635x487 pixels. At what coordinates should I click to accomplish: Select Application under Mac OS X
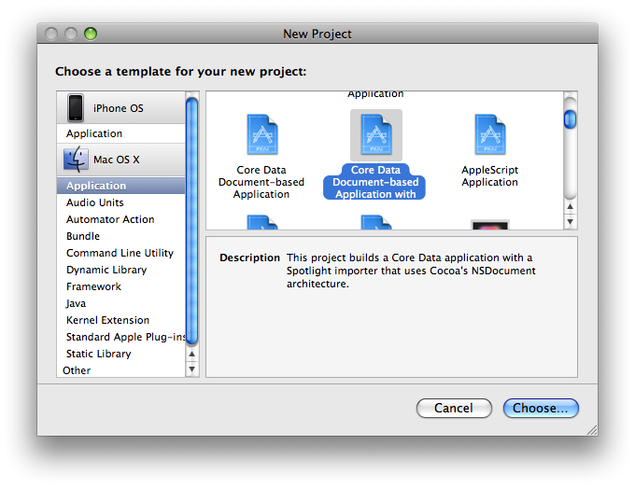(120, 186)
